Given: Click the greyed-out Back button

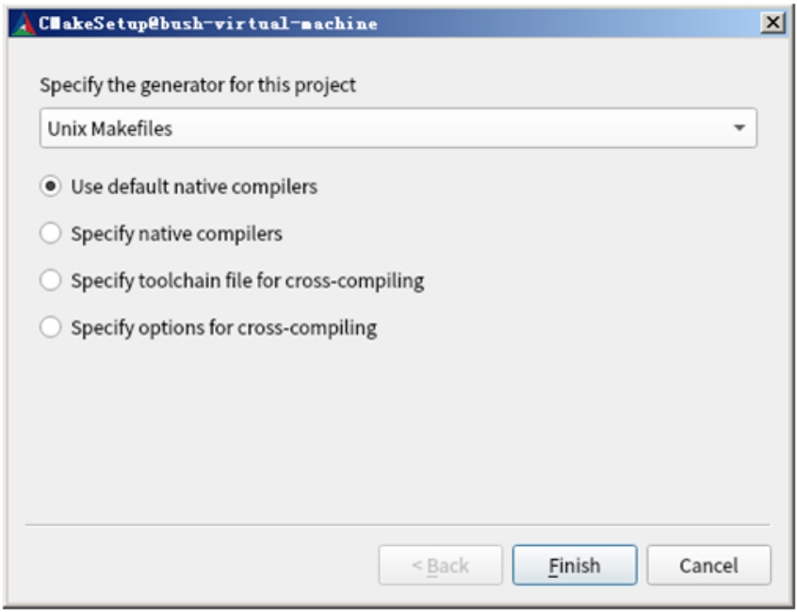Looking at the screenshot, I should (441, 566).
